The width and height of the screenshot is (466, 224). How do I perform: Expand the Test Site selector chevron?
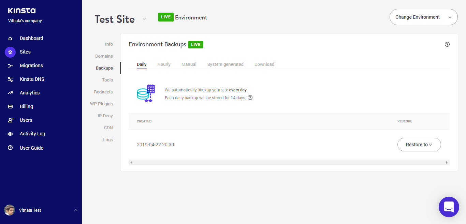click(x=144, y=19)
